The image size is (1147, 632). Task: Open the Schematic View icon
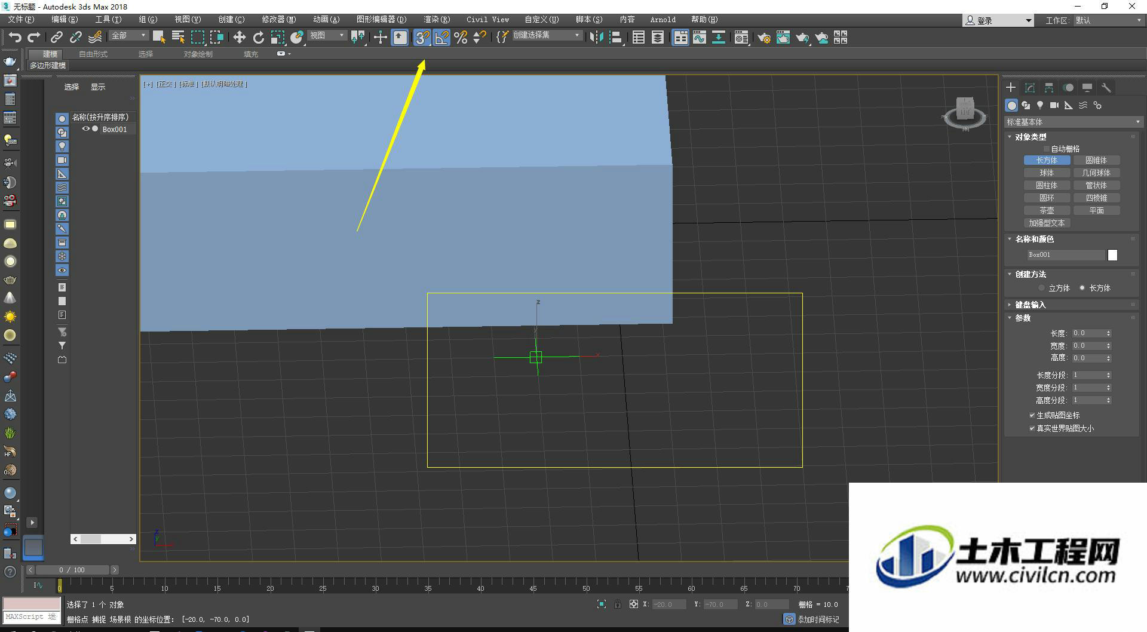click(x=719, y=38)
